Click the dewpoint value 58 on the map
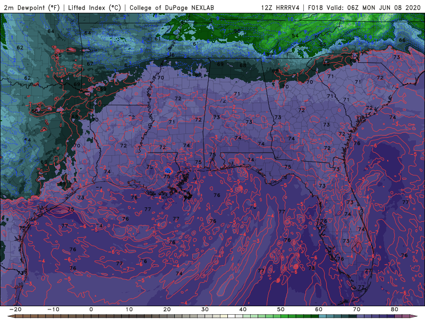Viewport: 425px width, 319px height. tap(237, 31)
